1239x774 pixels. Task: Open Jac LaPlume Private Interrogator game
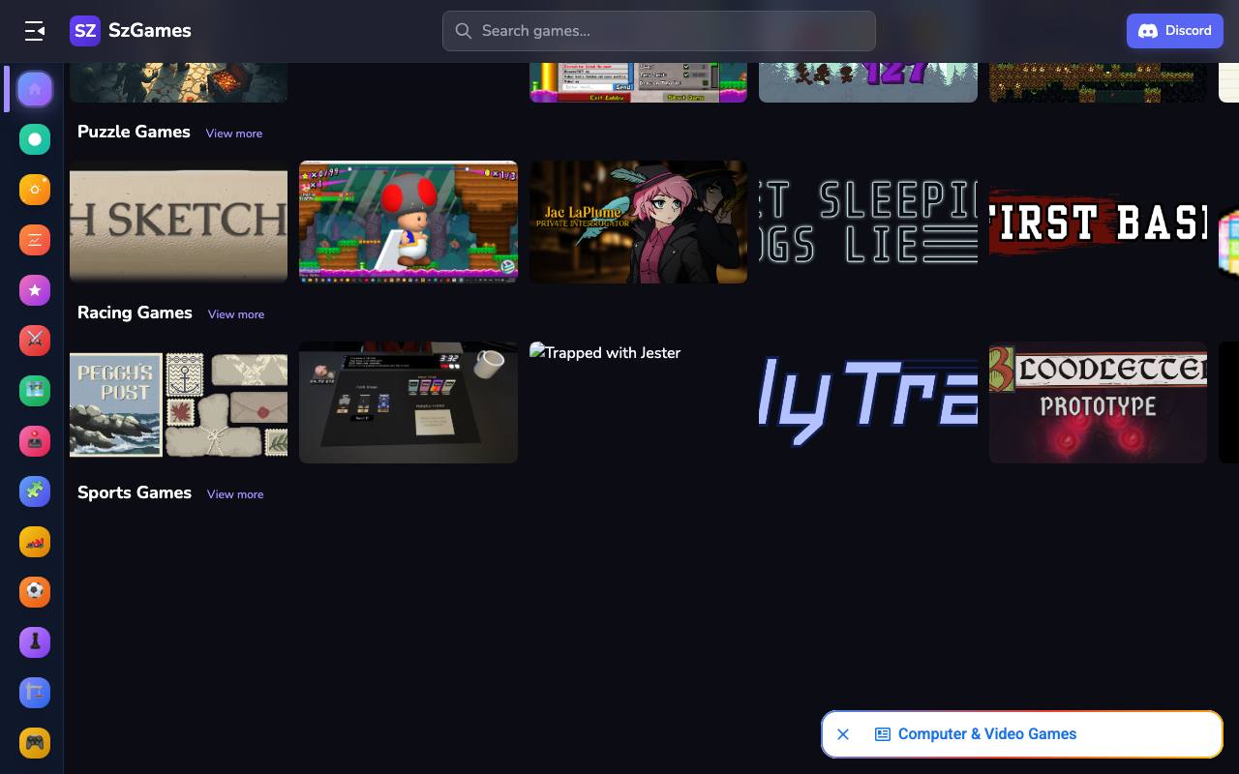[638, 222]
